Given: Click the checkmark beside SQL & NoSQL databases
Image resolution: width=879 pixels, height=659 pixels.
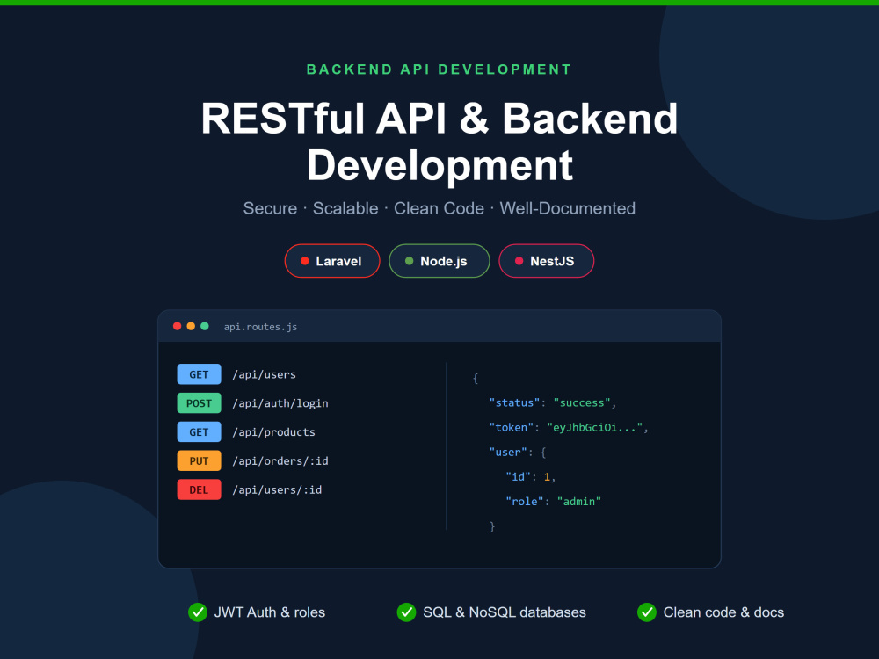Looking at the screenshot, I should (406, 612).
